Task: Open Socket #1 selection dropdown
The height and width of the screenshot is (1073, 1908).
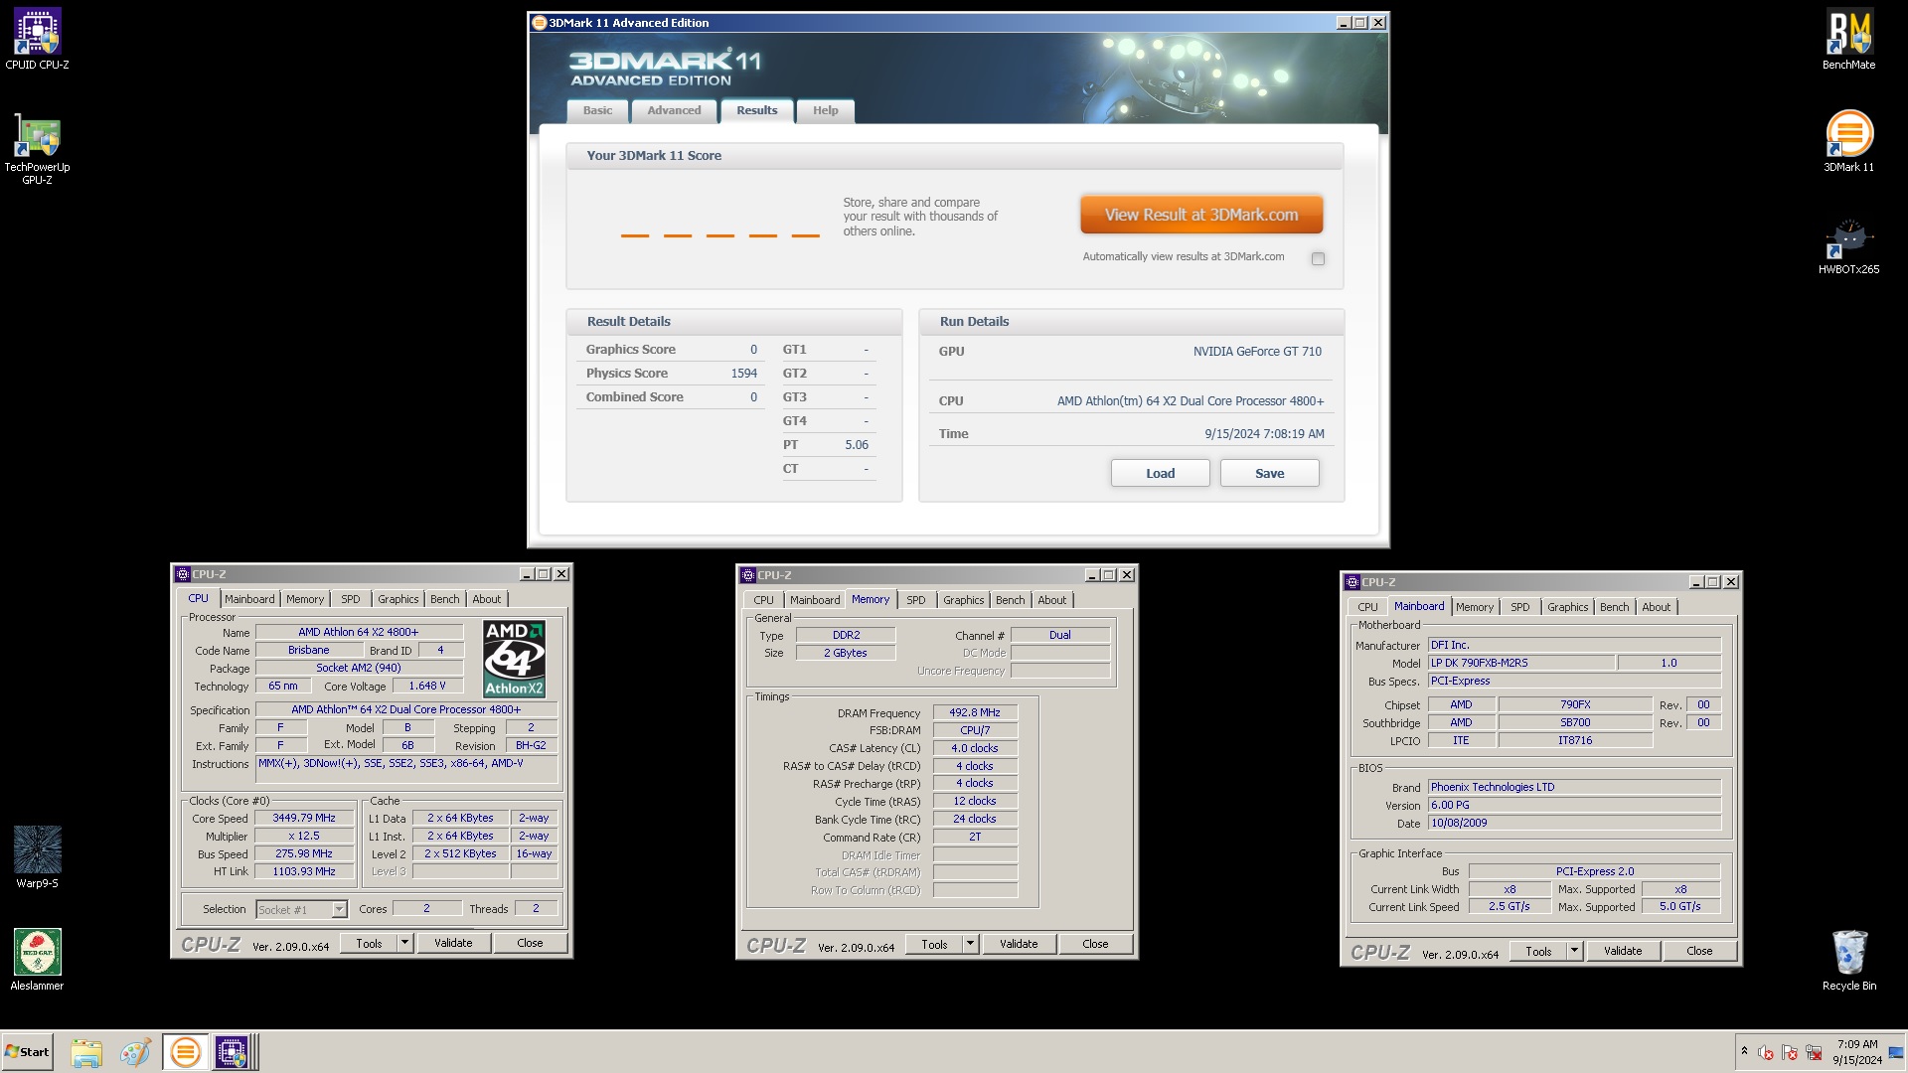Action: click(x=339, y=910)
